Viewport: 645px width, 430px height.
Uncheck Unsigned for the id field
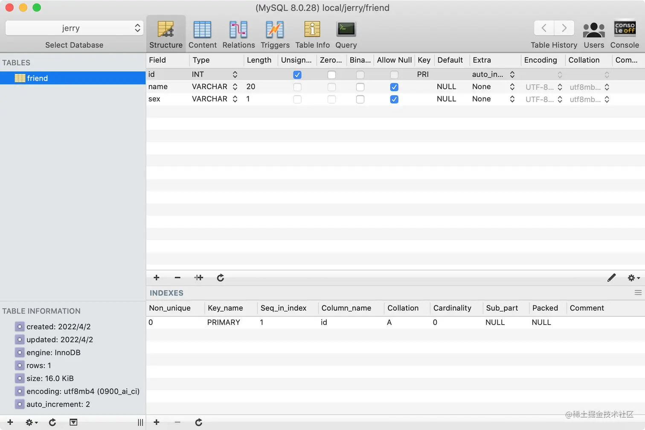(x=297, y=75)
